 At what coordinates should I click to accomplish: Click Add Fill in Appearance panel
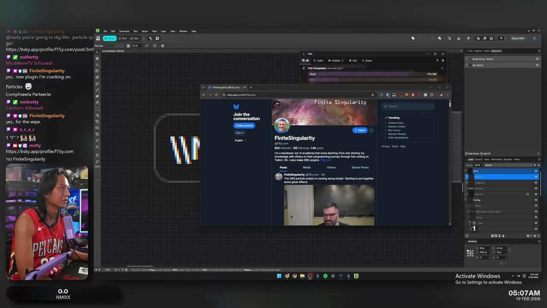click(485, 153)
